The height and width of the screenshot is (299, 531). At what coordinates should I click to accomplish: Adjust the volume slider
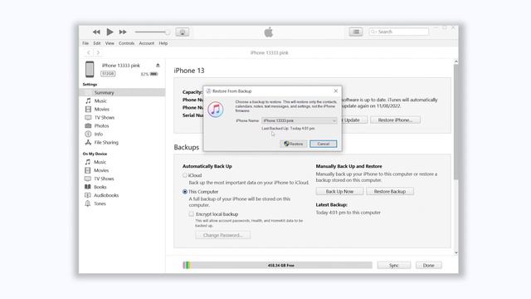click(x=152, y=32)
